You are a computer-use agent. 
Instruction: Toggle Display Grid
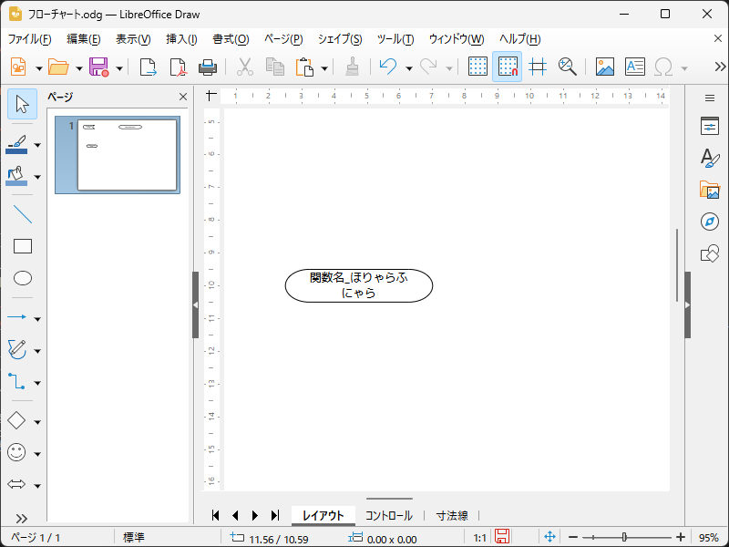click(477, 67)
